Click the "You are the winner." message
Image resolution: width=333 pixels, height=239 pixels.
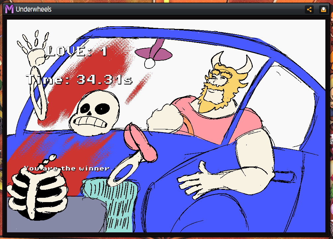(x=68, y=169)
